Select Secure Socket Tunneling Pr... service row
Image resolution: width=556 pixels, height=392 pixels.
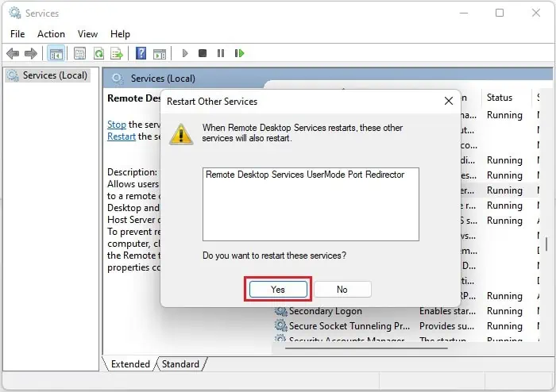[407, 326]
